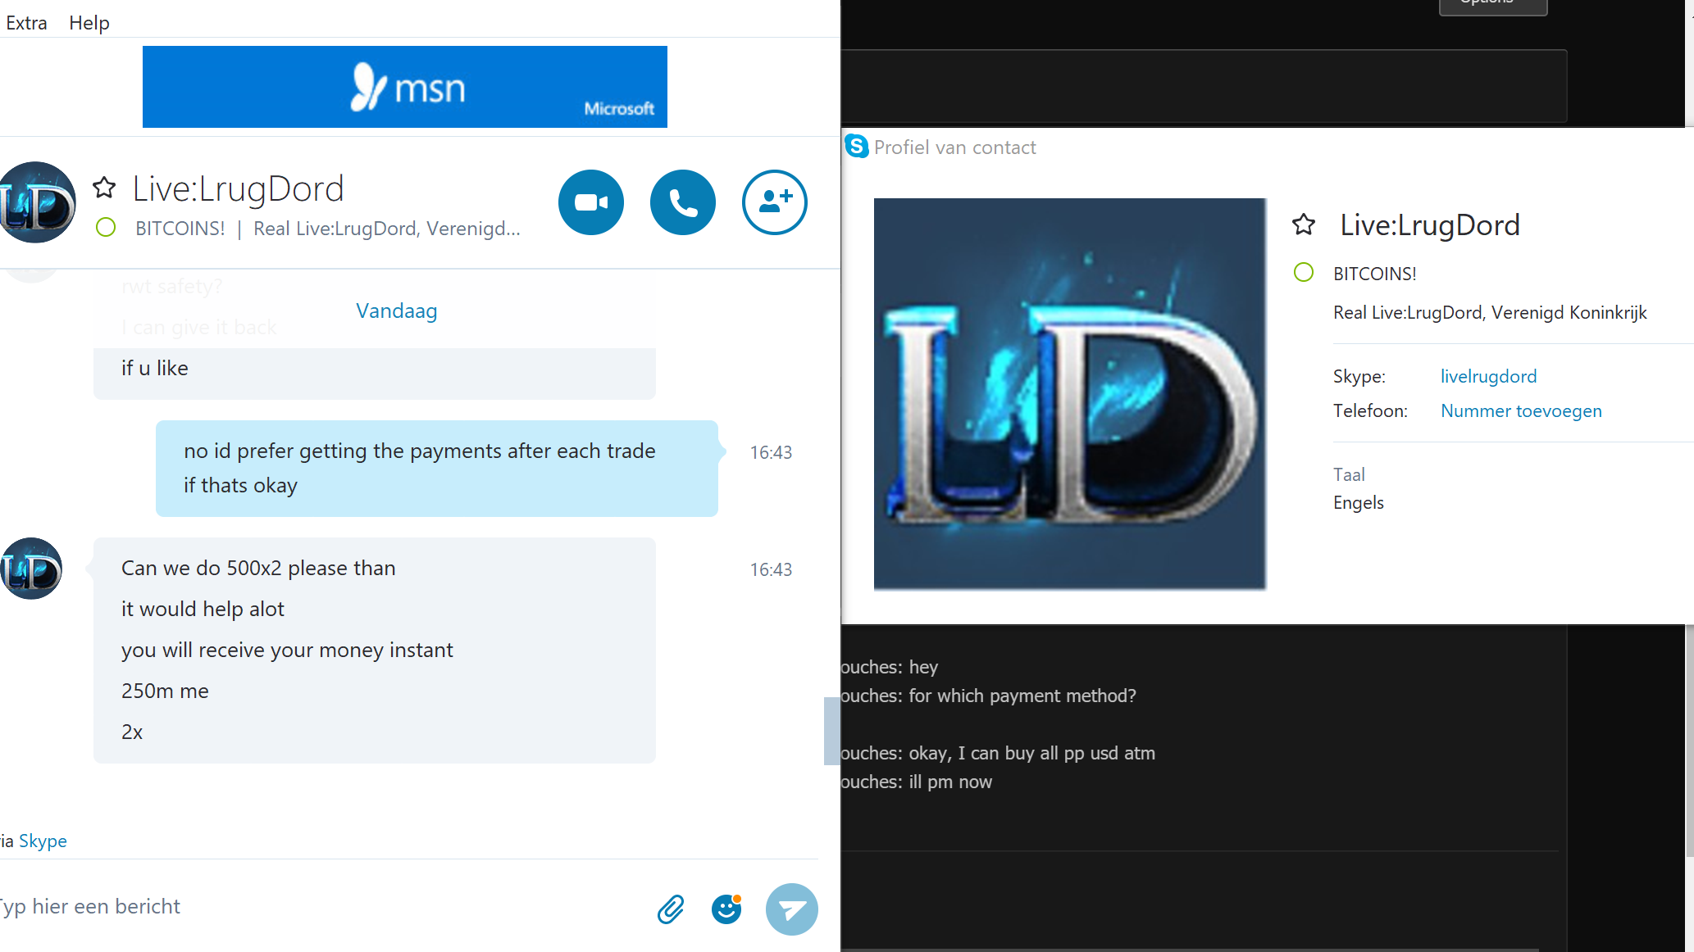Screen dimensions: 1694x952
Task: Click the Skype link above message box
Action: click(43, 841)
